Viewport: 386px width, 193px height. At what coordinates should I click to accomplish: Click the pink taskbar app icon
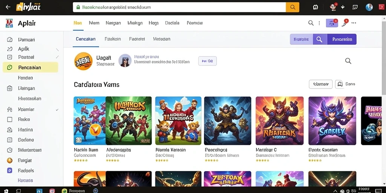tap(52, 191)
